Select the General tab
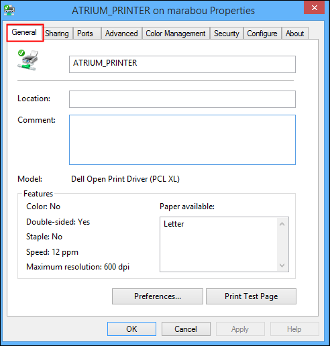330x346 pixels. [x=24, y=32]
